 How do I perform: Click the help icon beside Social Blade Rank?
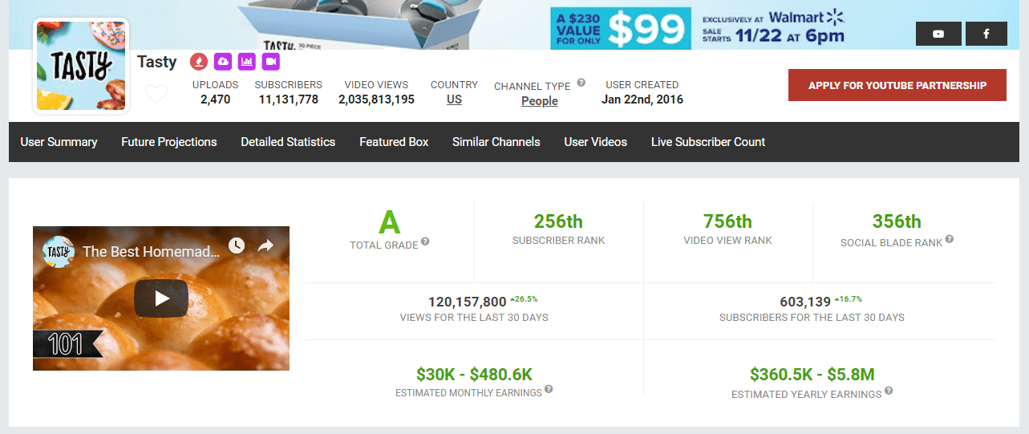tap(950, 239)
